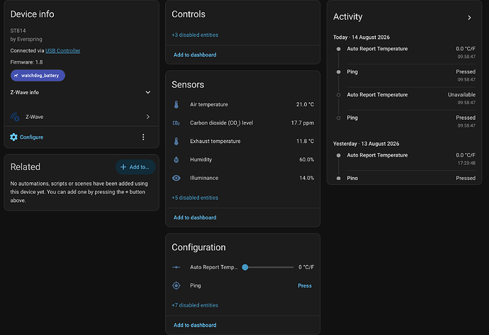Click the 60.0% humidity value
The width and height of the screenshot is (489, 335).
point(307,159)
